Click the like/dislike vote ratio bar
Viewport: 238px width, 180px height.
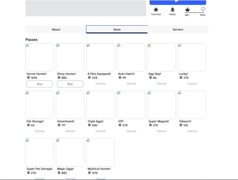tap(194, 13)
